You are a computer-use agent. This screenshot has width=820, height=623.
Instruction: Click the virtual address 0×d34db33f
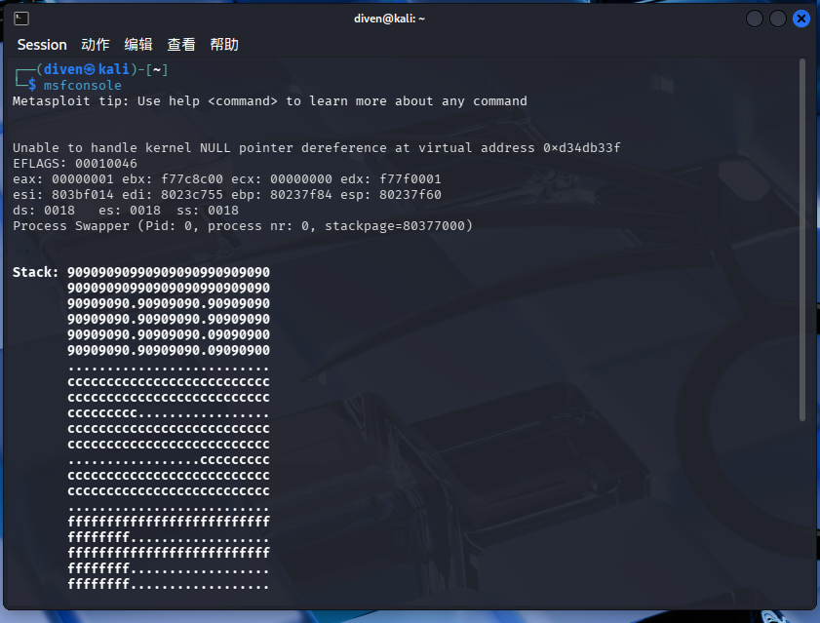tap(581, 148)
